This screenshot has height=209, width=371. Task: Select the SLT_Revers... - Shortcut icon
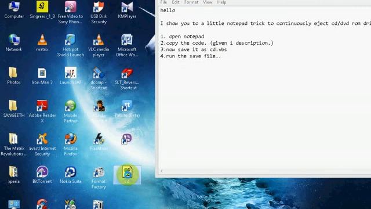point(127,78)
